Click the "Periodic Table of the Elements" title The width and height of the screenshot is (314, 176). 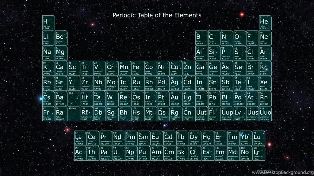[x=157, y=15]
